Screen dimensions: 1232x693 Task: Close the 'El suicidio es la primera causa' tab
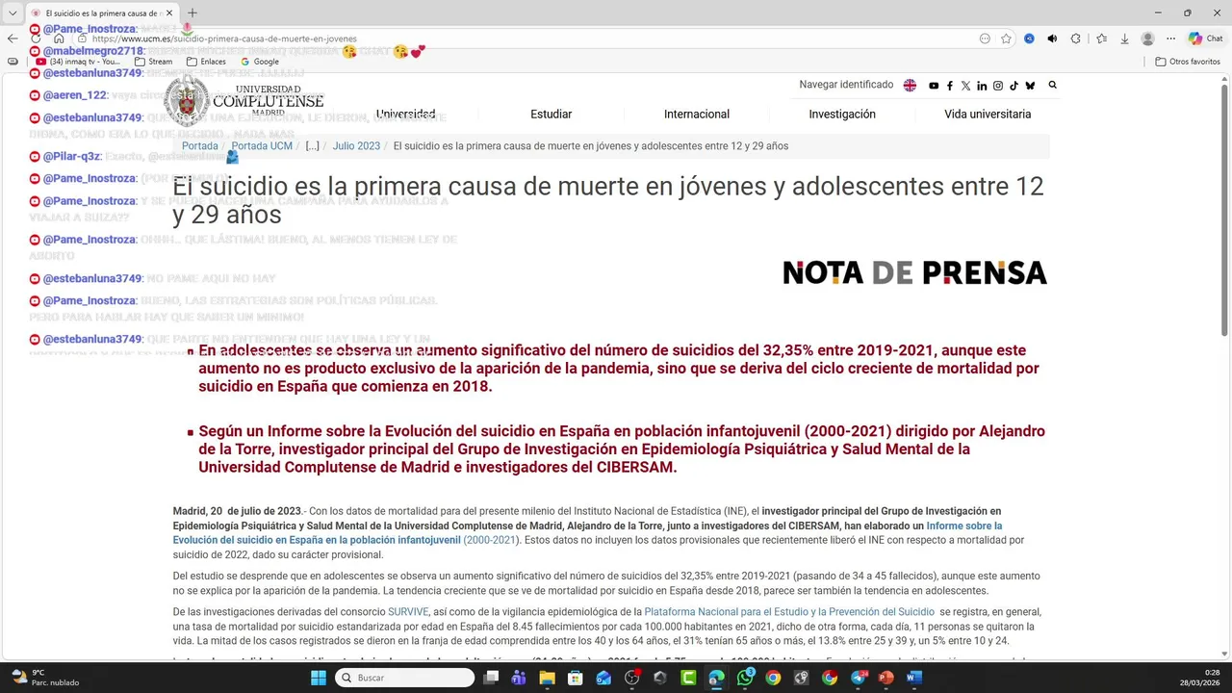pos(169,13)
